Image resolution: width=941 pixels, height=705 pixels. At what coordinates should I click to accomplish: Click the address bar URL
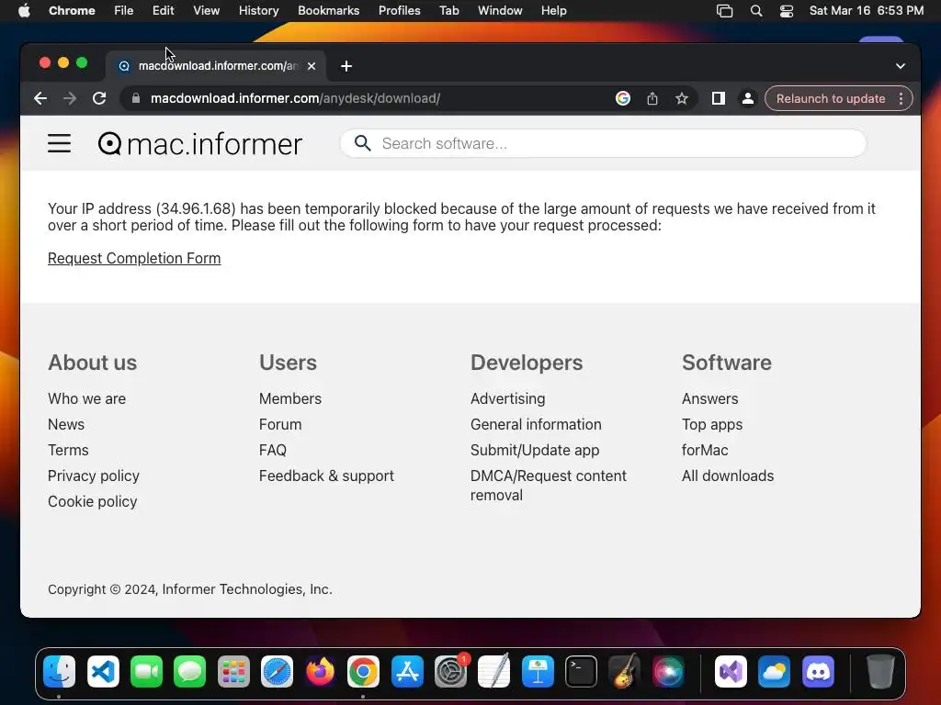pyautogui.click(x=295, y=98)
